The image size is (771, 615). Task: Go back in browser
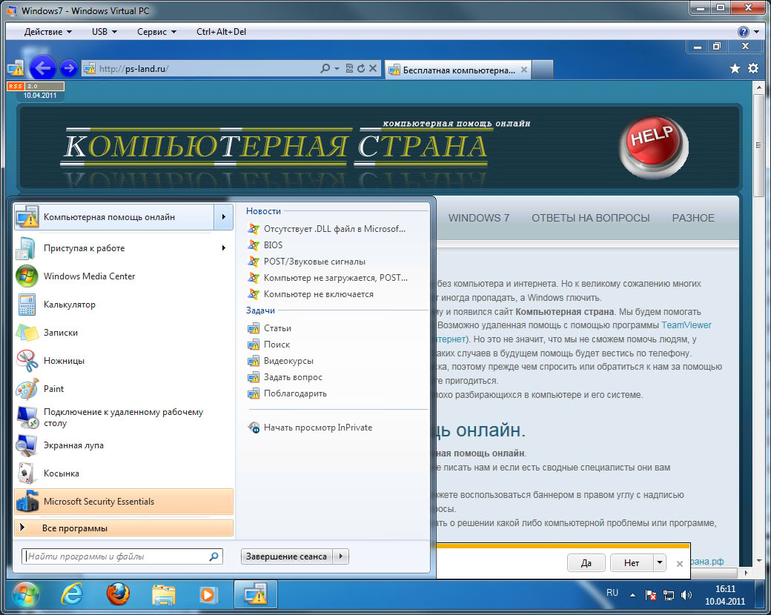point(43,68)
